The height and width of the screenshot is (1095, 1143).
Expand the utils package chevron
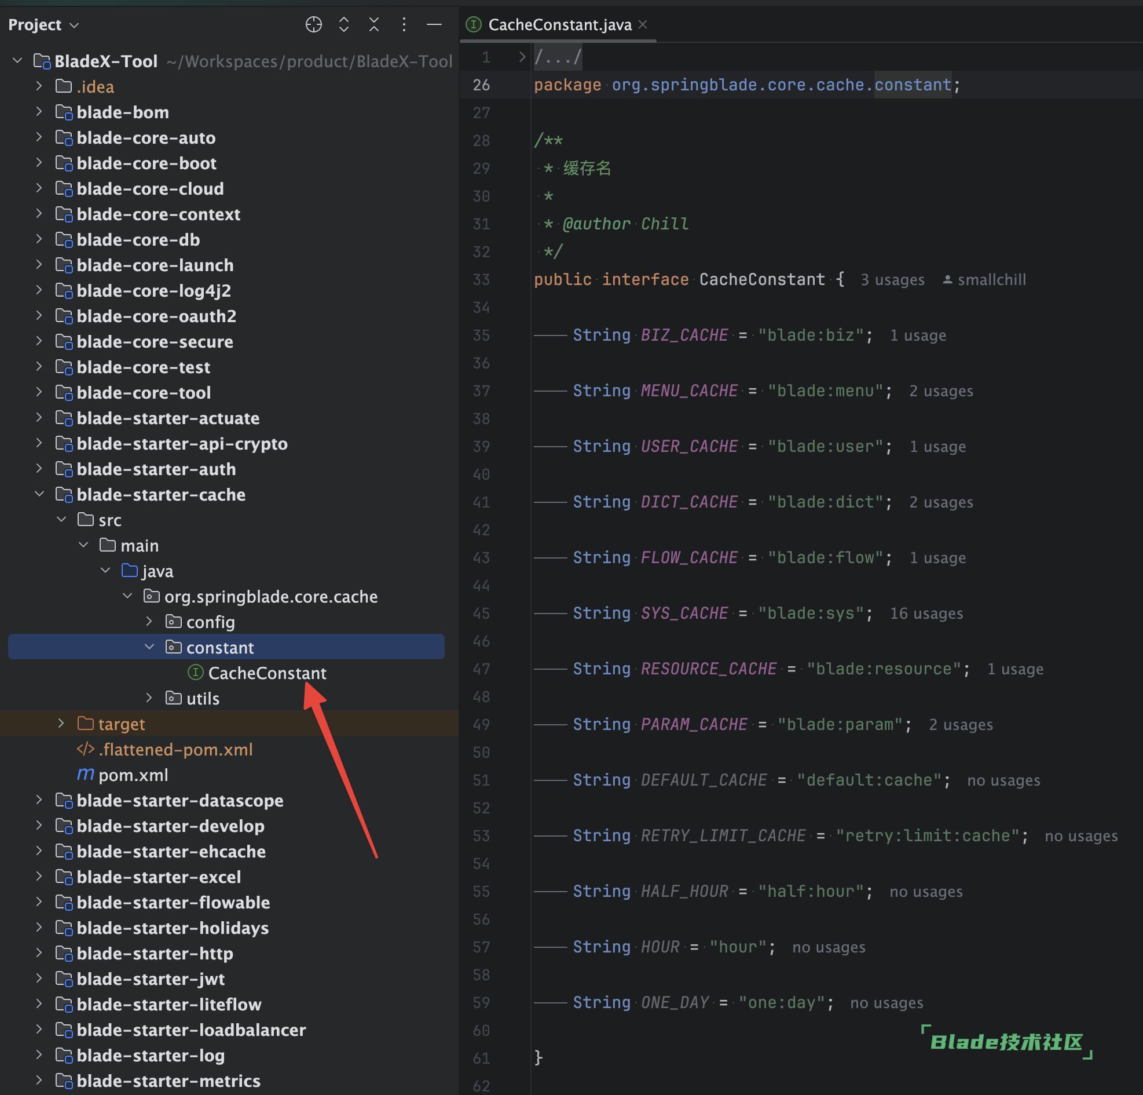coord(149,697)
